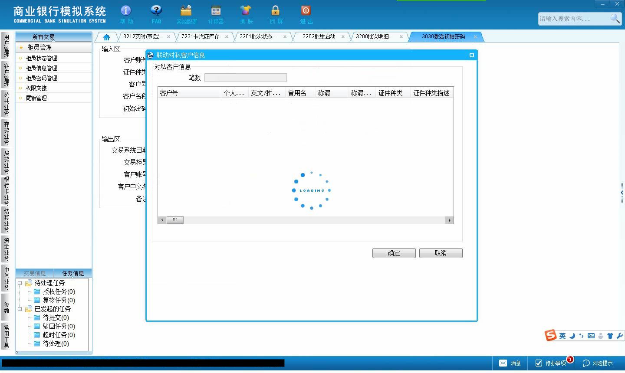
Task: Close the 3202批量启动 tab
Action: click(343, 37)
